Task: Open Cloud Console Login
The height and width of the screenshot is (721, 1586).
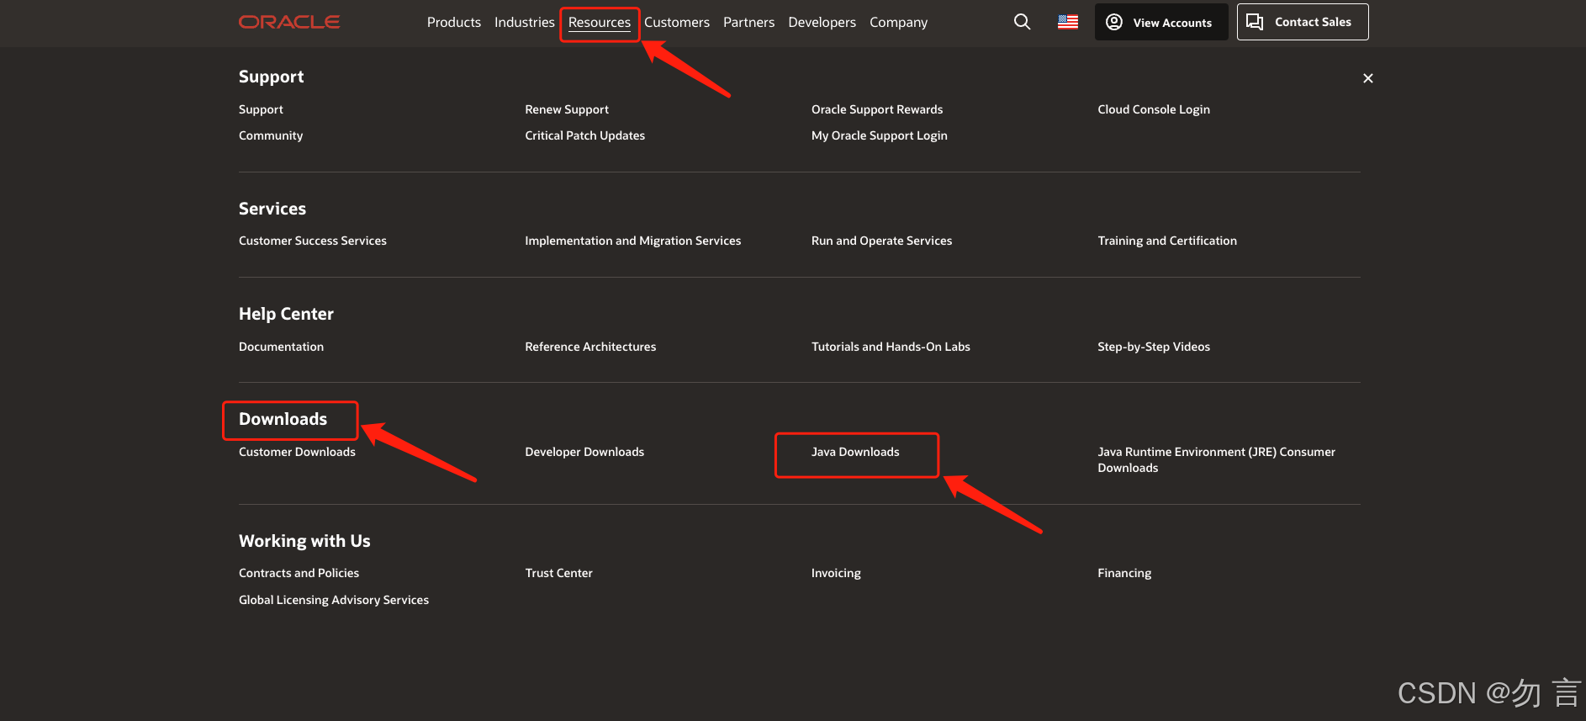Action: click(1154, 109)
